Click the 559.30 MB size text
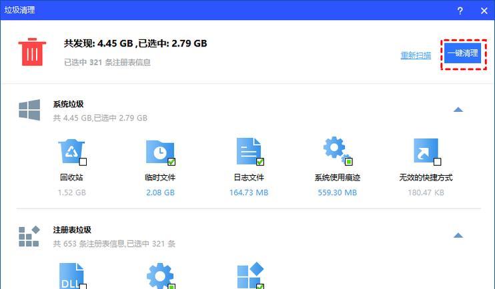Screen dimensions: 495x289 (337, 192)
